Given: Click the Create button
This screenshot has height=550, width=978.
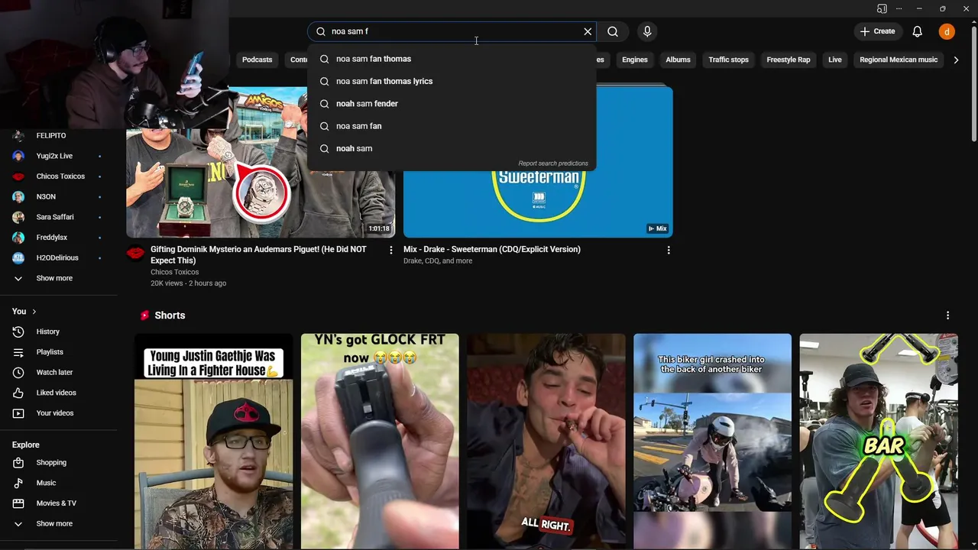Looking at the screenshot, I should (877, 31).
